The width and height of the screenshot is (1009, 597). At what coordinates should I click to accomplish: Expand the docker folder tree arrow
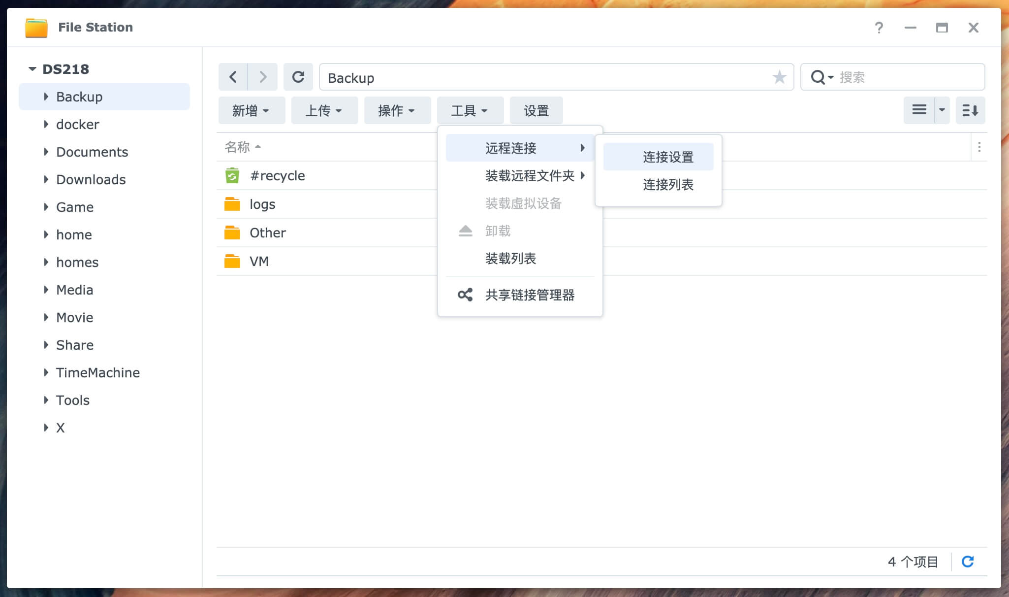(46, 124)
